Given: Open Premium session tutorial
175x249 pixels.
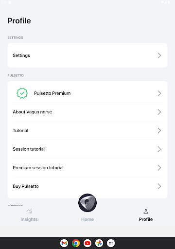Looking at the screenshot, I should pos(87,168).
